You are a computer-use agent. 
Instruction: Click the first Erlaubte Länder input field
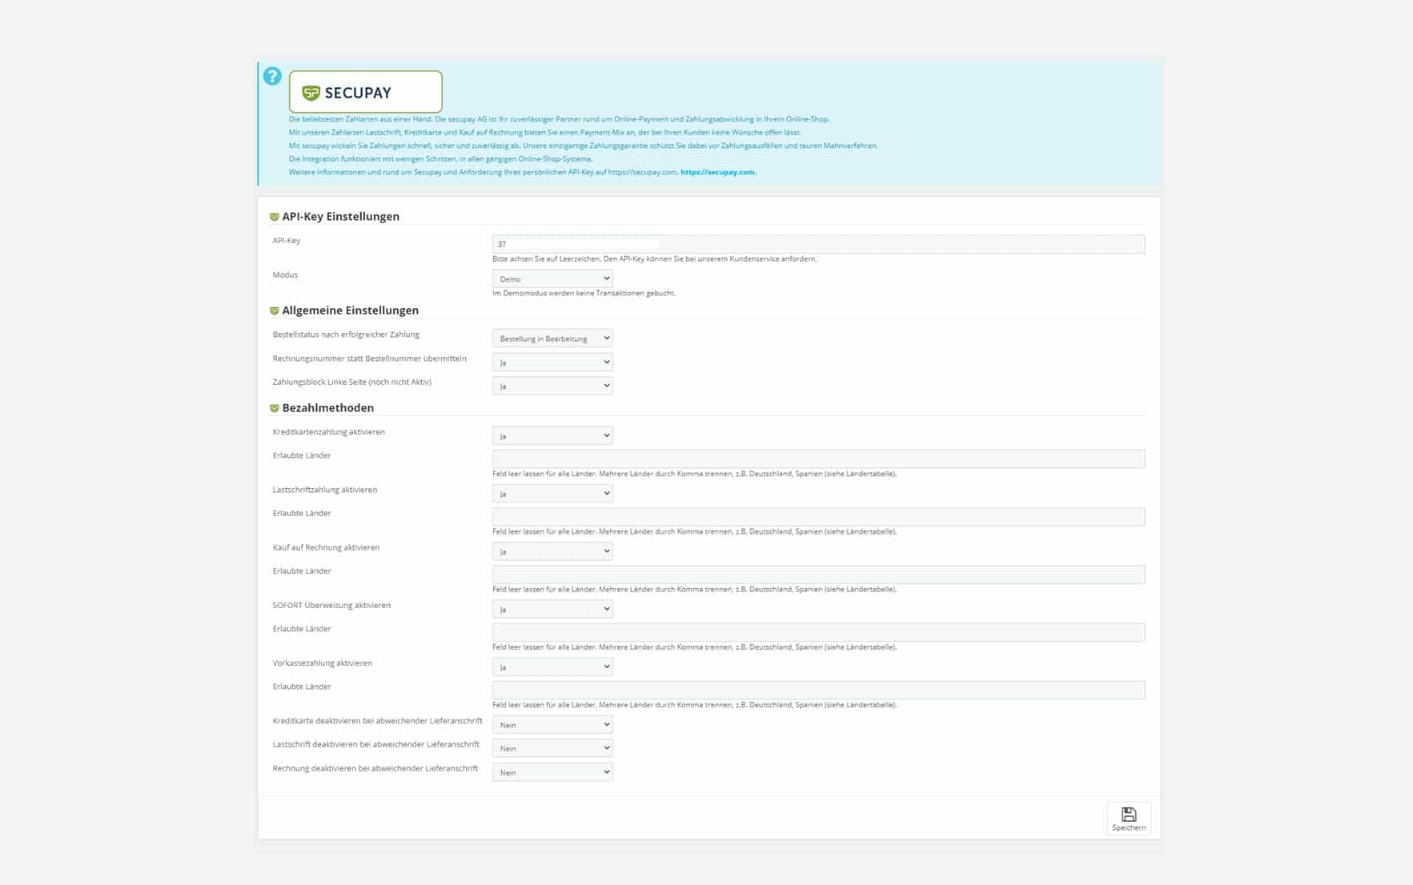click(817, 459)
